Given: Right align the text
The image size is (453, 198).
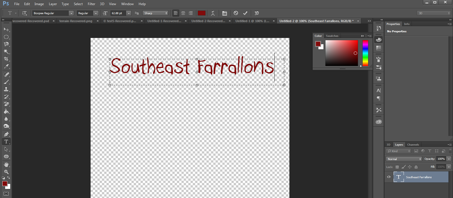Looking at the screenshot, I should coord(191,13).
